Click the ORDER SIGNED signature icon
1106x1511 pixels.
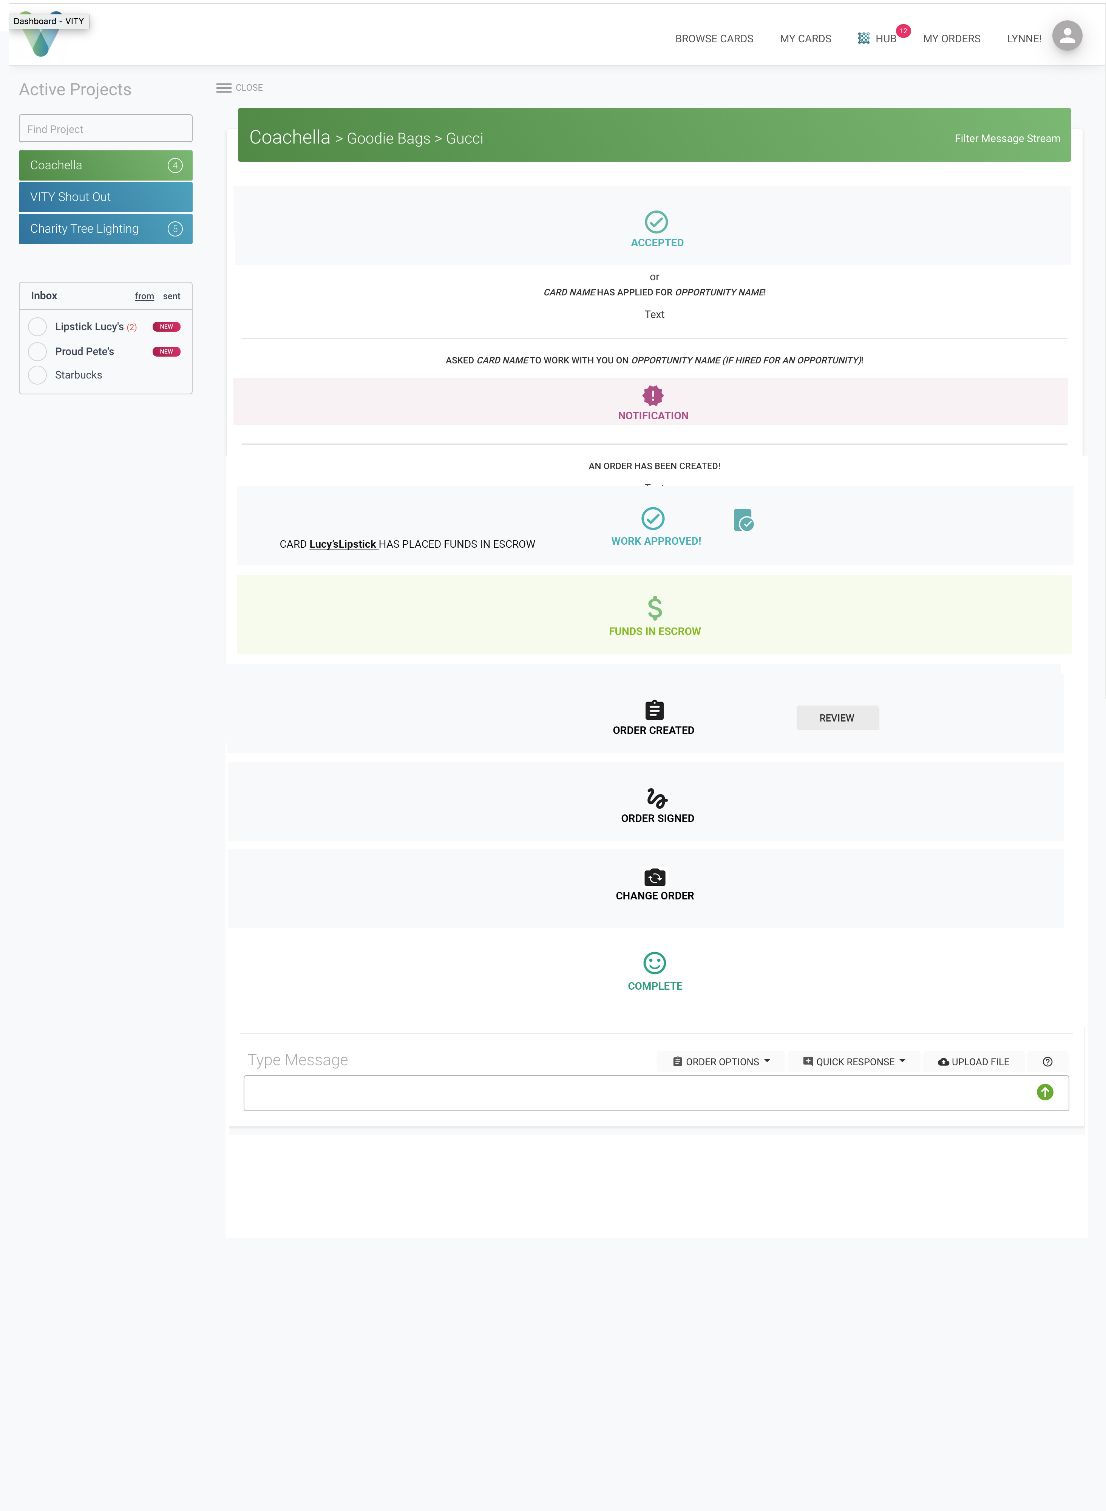[657, 798]
